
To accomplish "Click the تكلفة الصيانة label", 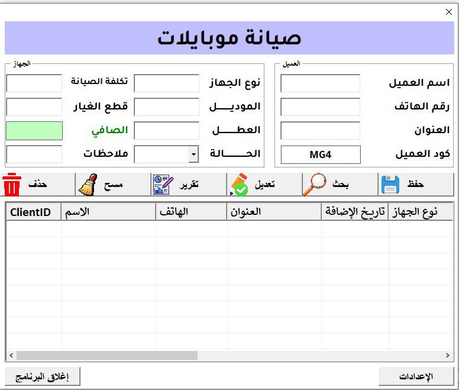I will 99,81.
